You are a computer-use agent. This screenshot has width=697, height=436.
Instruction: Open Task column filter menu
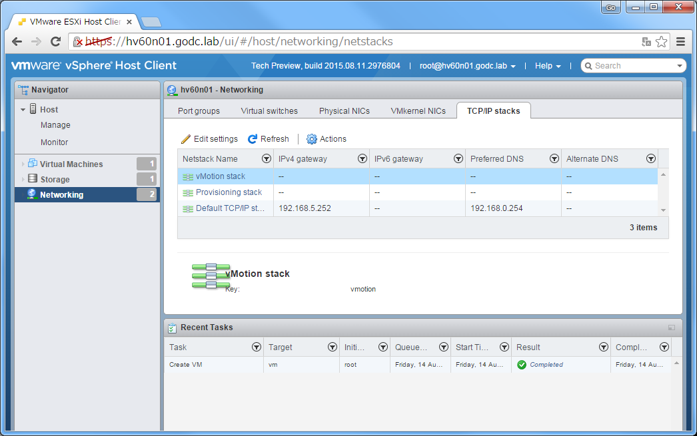257,347
